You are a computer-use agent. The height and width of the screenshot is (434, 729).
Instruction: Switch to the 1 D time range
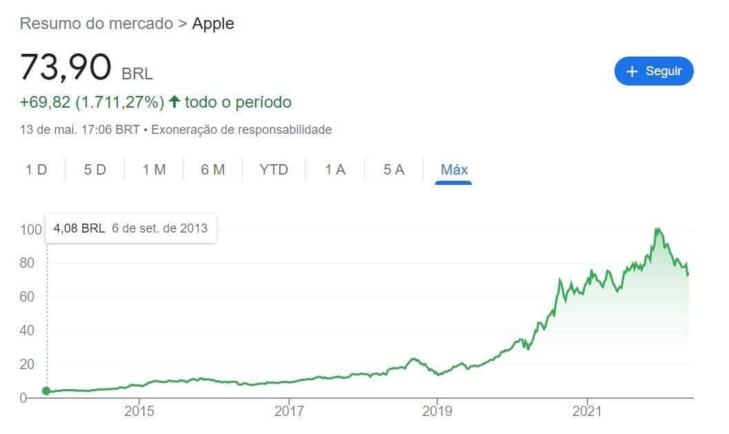click(x=36, y=169)
